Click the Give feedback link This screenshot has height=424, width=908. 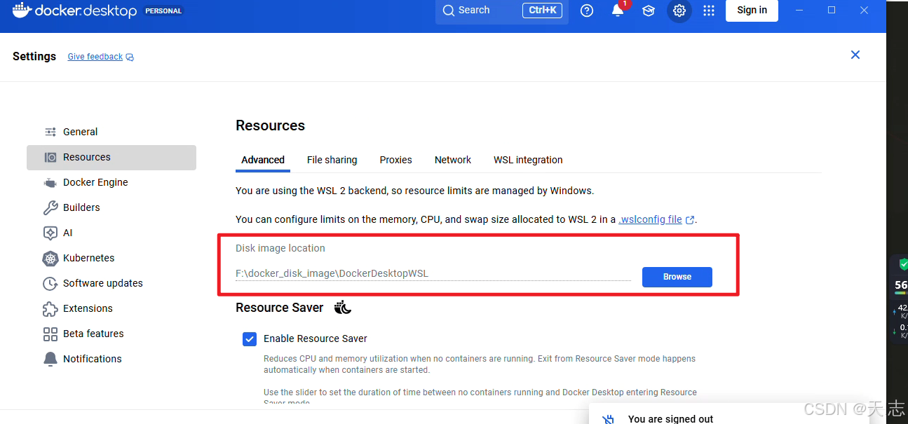tap(95, 56)
